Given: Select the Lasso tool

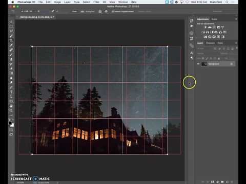Looking at the screenshot, I should pos(11,31).
